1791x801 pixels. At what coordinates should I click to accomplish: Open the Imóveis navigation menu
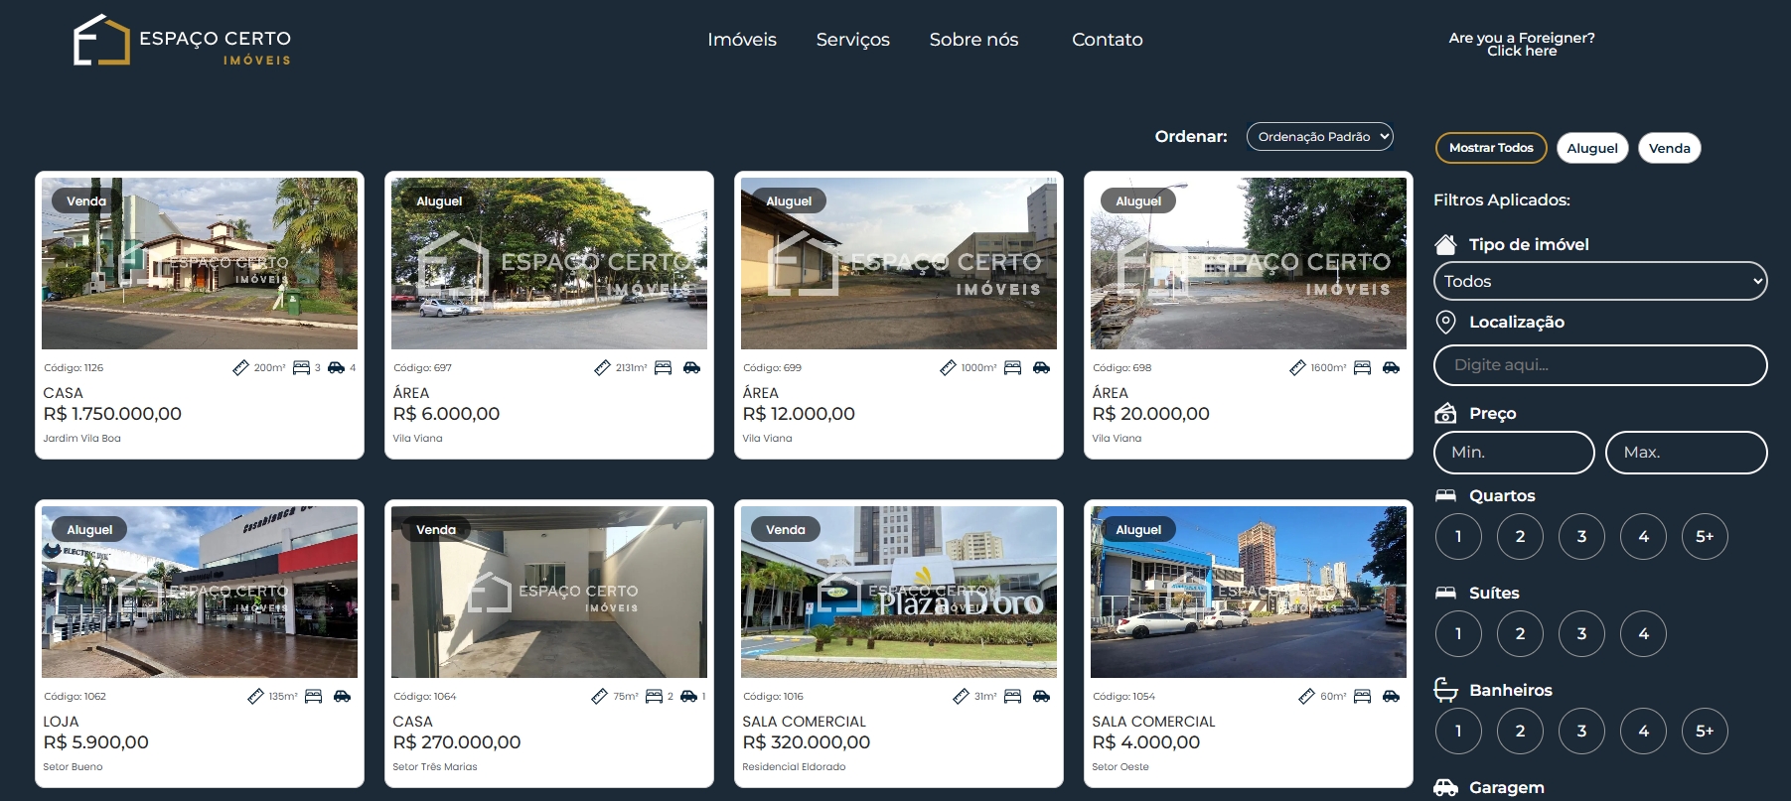[742, 40]
